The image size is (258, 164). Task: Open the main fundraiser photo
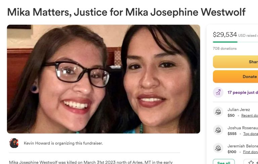click(103, 79)
